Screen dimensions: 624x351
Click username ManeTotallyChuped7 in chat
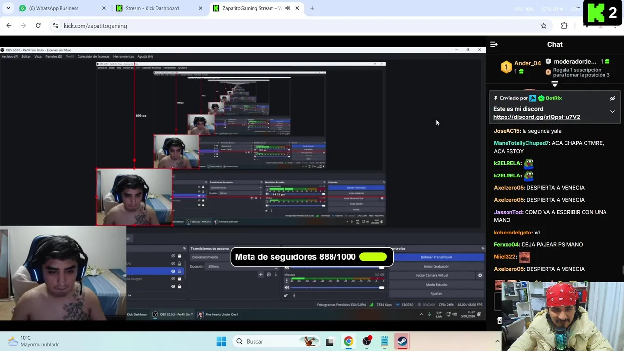tap(522, 143)
